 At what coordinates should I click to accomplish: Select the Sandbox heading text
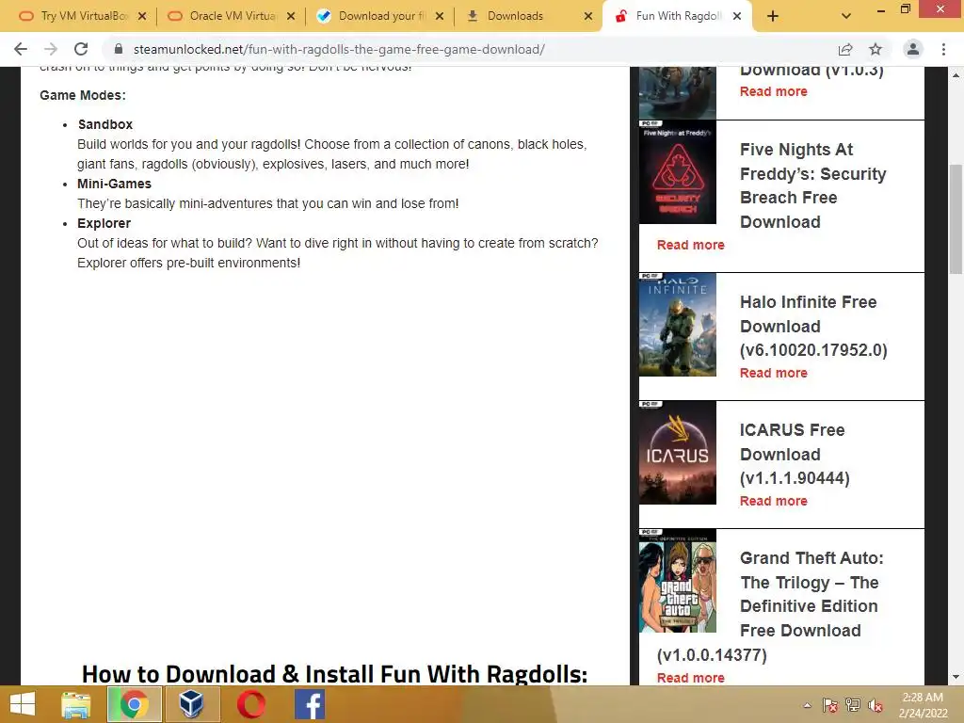tap(105, 124)
